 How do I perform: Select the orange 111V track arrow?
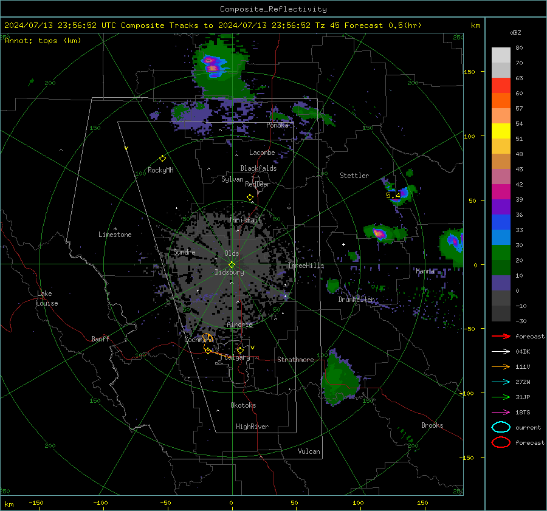501,366
